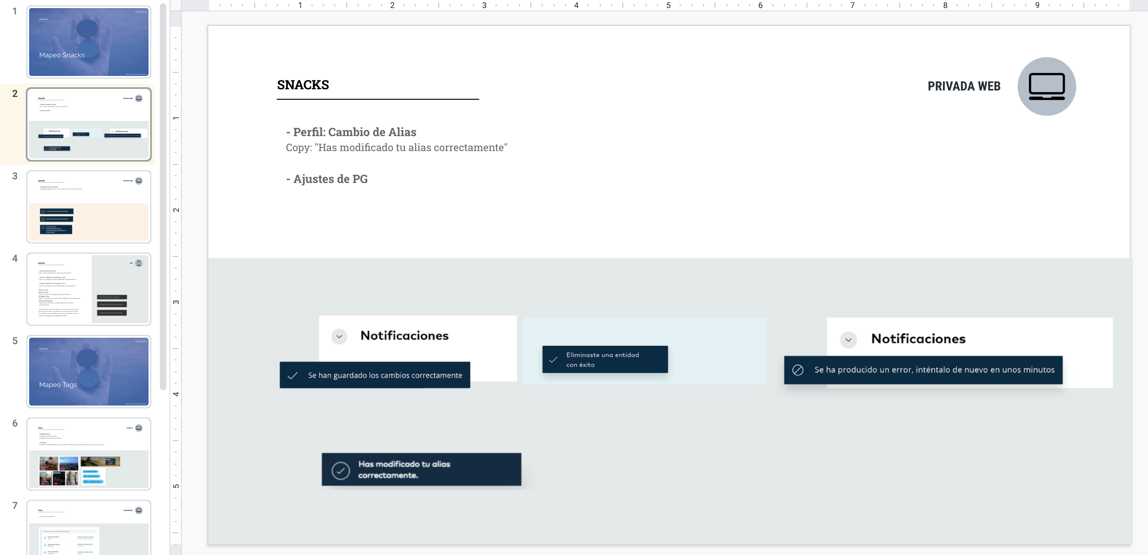
Task: Click 'Has modificado tu alias correctamente.' snackbar text
Action: pos(404,469)
